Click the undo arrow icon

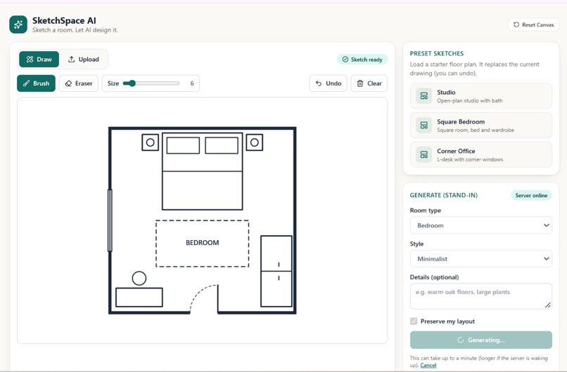pyautogui.click(x=319, y=84)
